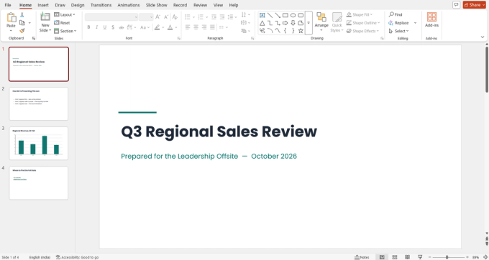489x260 pixels.
Task: Toggle text Shadow formatting
Action: pos(113,27)
